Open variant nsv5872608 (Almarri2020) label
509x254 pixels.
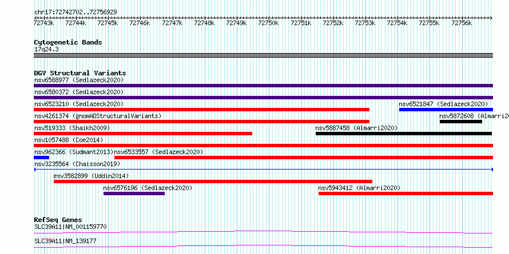tap(474, 116)
